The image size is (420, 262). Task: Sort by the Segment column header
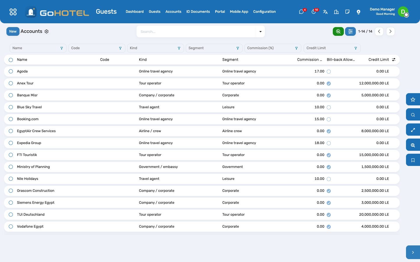230,60
